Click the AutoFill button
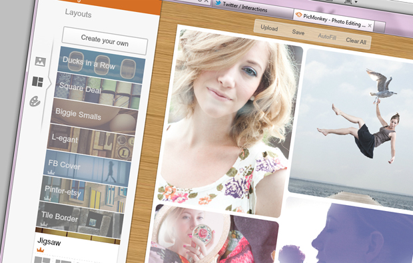The width and height of the screenshot is (413, 263). pos(327,36)
